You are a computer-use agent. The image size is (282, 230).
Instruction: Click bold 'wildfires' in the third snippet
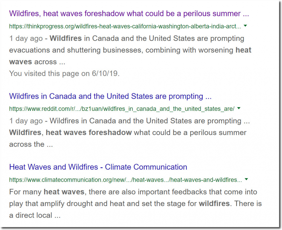click(x=214, y=204)
